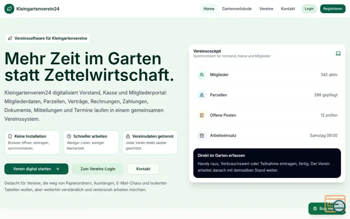Click the Offene Posten row label

tap(223, 115)
